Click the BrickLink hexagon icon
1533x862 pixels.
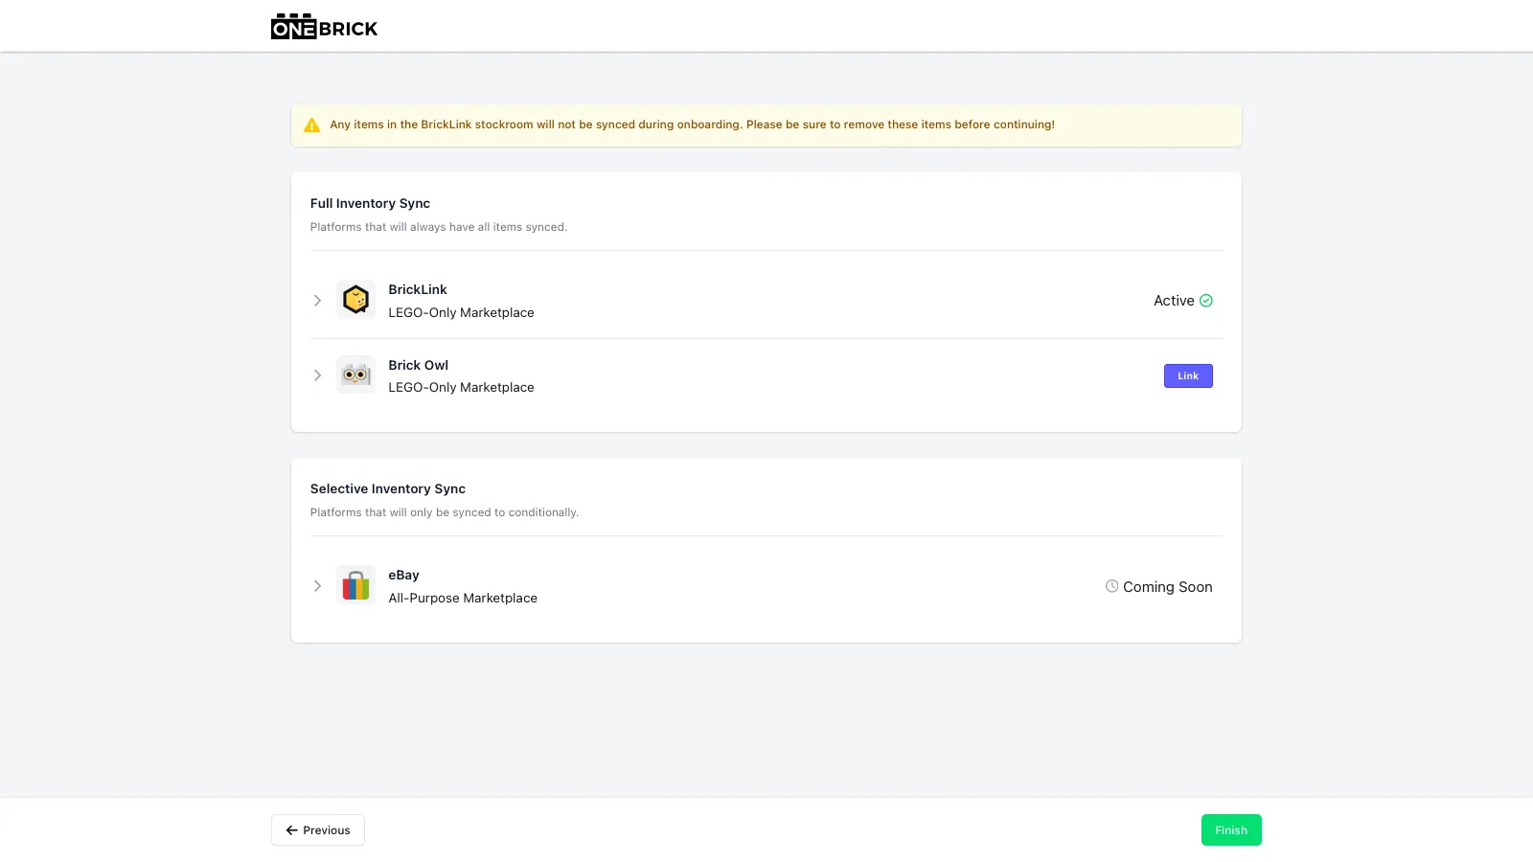(355, 300)
